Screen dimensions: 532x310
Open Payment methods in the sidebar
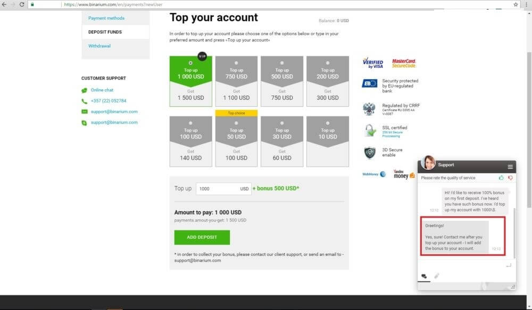tap(106, 18)
